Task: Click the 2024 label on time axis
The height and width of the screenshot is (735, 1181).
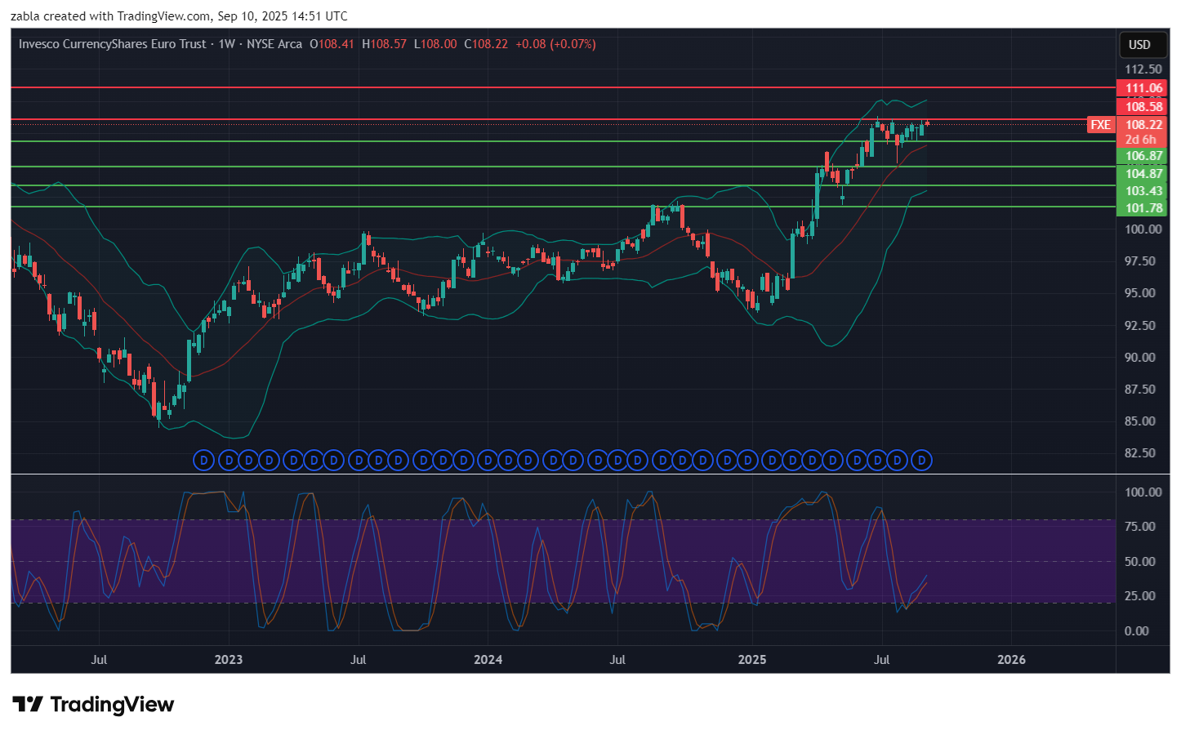Action: pyautogui.click(x=488, y=660)
